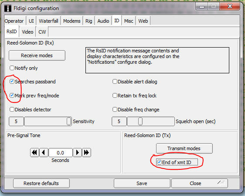Viewport: 245px width, 196px height.
Task: Click the Transmit modes button
Action: (x=184, y=148)
